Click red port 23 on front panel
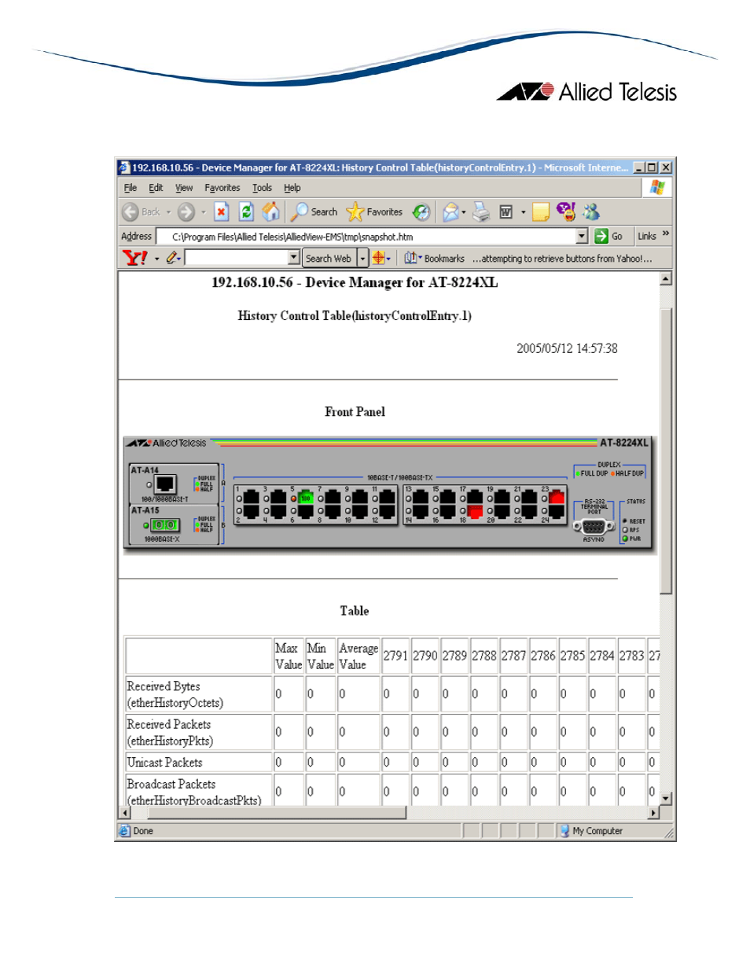Screen dimensions: 750x971 click(x=557, y=497)
